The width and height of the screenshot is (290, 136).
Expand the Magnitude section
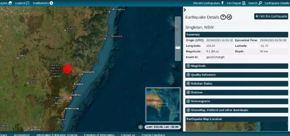[x=188, y=66]
